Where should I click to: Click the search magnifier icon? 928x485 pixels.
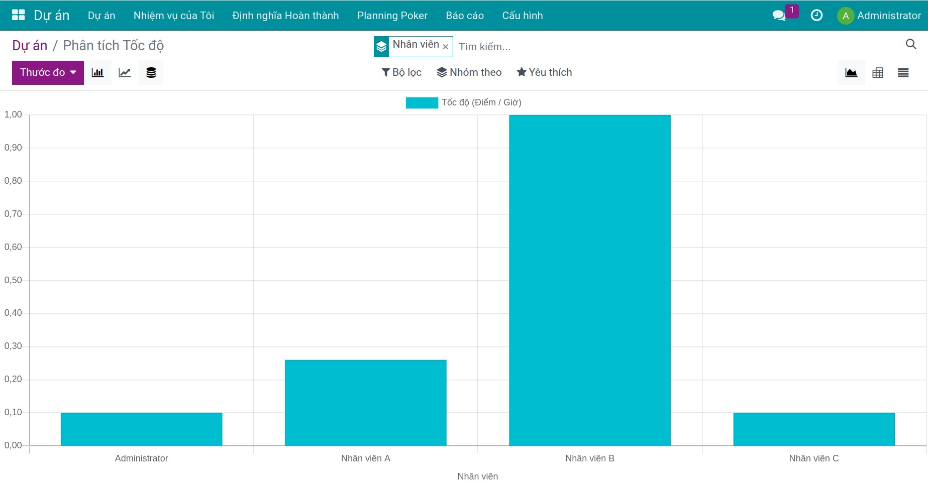911,44
